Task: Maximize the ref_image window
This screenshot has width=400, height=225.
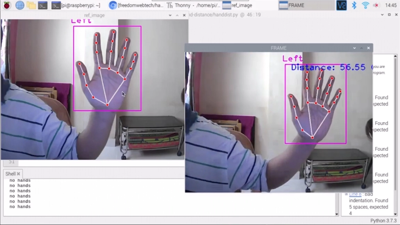Action: pos(177,15)
